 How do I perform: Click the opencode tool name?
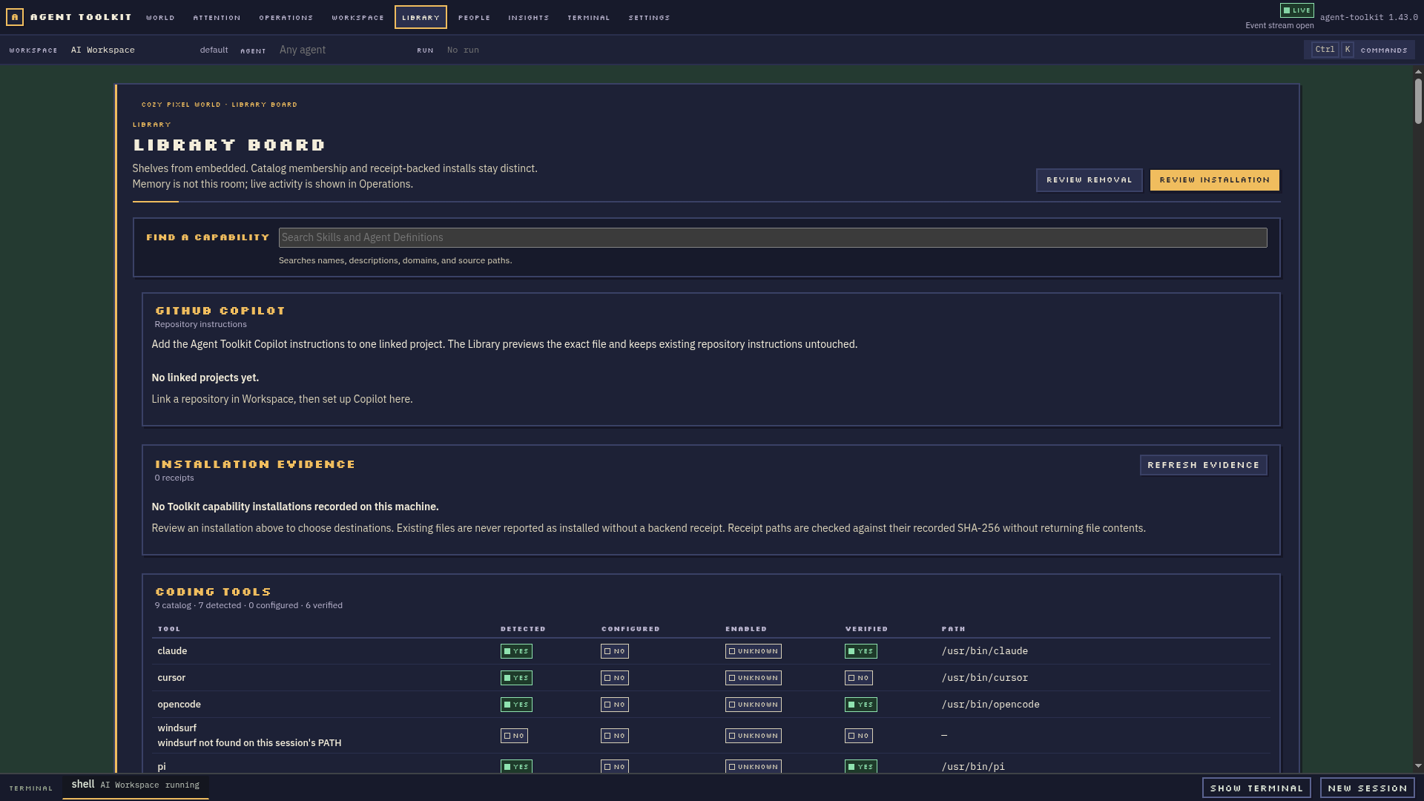[x=179, y=705]
